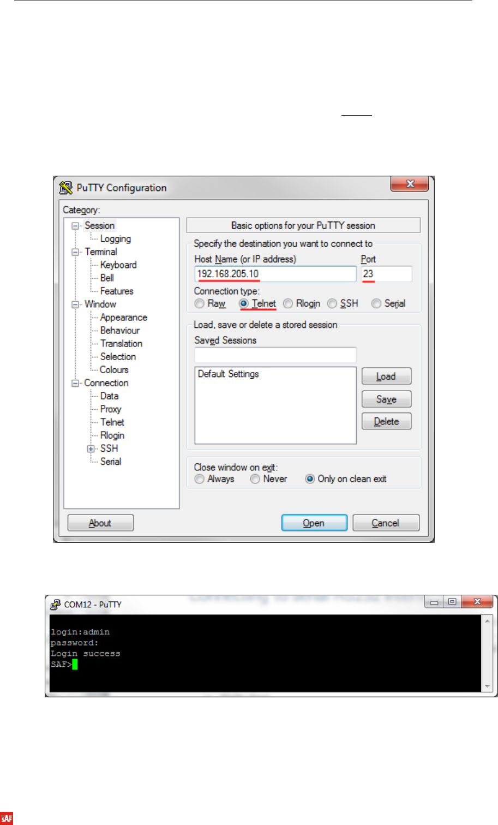Click the About button
Screen dimensions: 498x825
coord(100,523)
